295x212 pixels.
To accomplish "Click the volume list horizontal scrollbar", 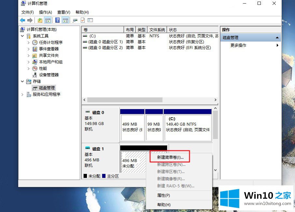I will (125, 100).
